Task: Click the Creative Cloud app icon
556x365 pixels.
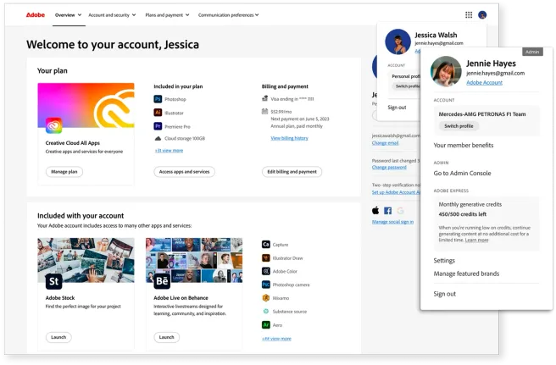Action: tap(54, 126)
